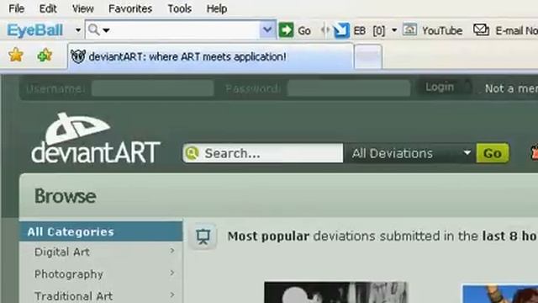Open the Digital Art category
The width and height of the screenshot is (538, 303).
click(61, 252)
